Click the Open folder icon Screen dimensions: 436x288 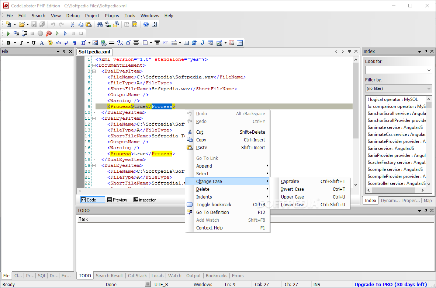point(21,24)
